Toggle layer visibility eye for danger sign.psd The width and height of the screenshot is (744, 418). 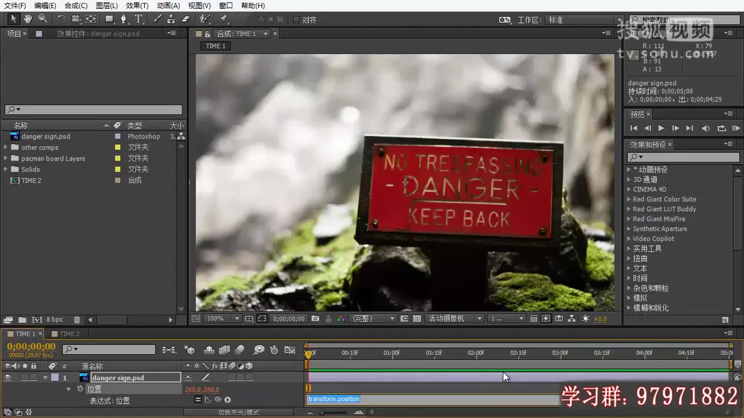click(x=8, y=377)
